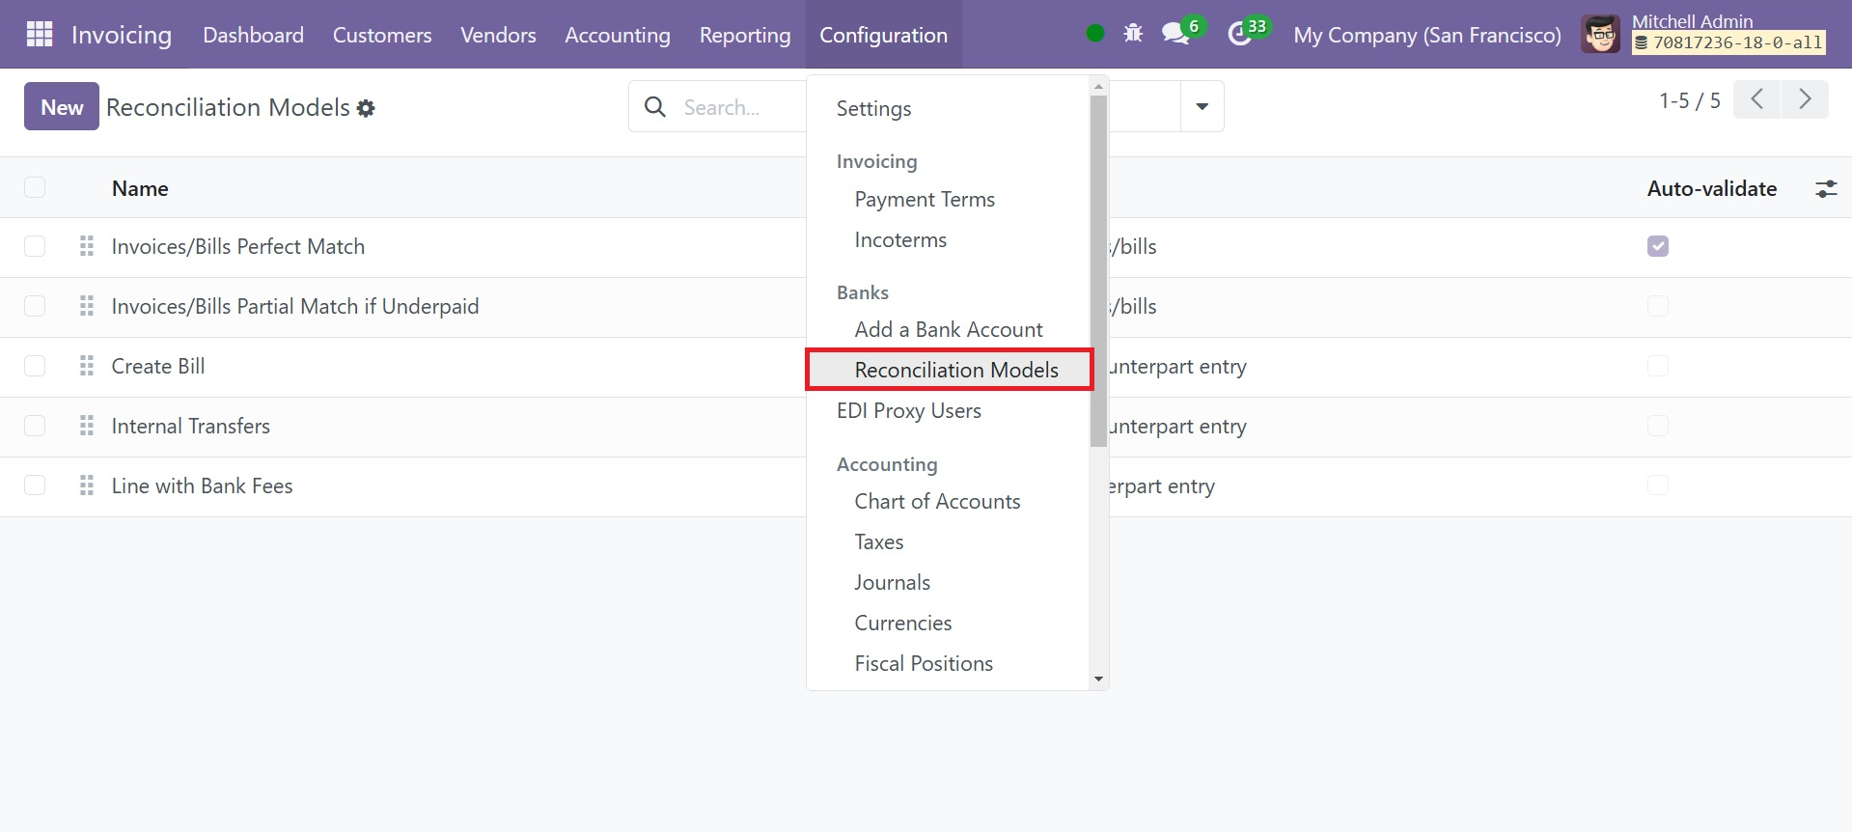
Task: Open company switcher My Company (San Francisco)
Action: (x=1427, y=35)
